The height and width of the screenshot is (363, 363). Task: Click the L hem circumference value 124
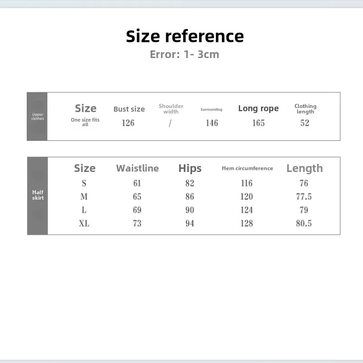(x=246, y=210)
